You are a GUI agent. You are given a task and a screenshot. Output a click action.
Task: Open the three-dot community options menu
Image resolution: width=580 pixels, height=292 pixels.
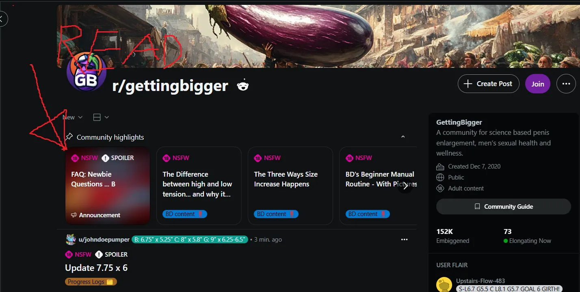point(566,84)
